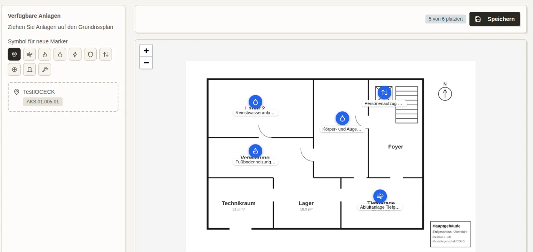Image resolution: width=533 pixels, height=252 pixels.
Task: Choose the wrench marker symbol
Action: (45, 70)
